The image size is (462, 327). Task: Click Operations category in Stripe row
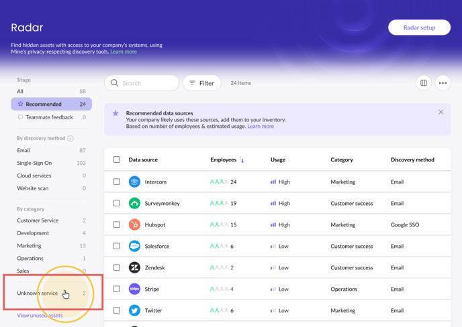344,289
